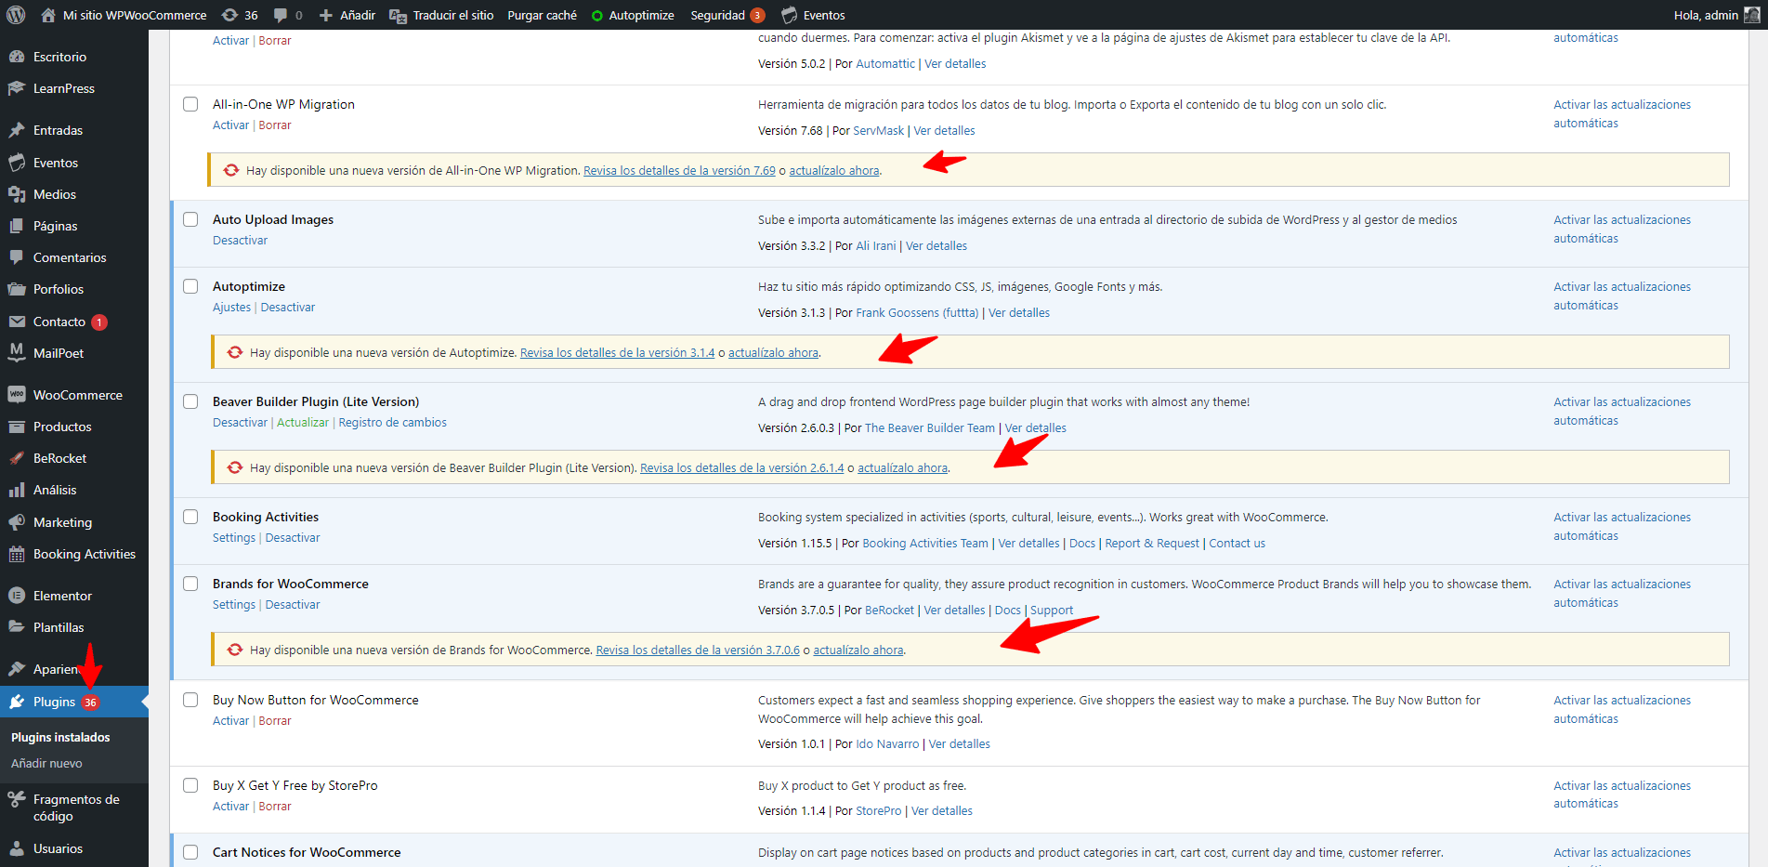Image resolution: width=1768 pixels, height=867 pixels.
Task: Check the Buy X Get Y Free checkbox
Action: coord(190,785)
